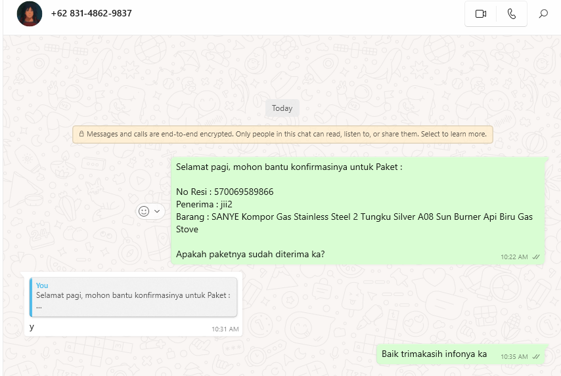
Task: Open search in this chat
Action: pos(543,14)
